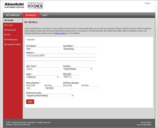Open the Service Agreement footer link

(x=144, y=125)
